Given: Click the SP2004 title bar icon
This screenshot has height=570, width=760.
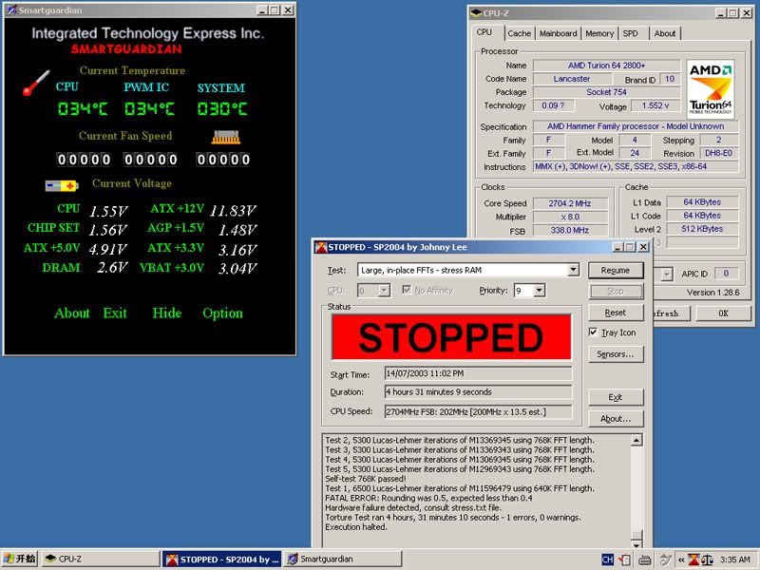Looking at the screenshot, I should (321, 247).
